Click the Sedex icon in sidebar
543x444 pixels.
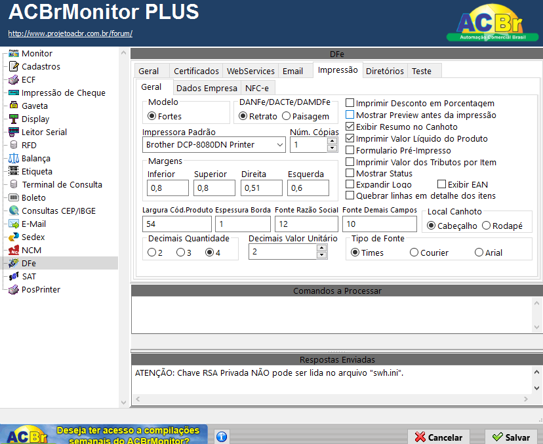click(14, 237)
